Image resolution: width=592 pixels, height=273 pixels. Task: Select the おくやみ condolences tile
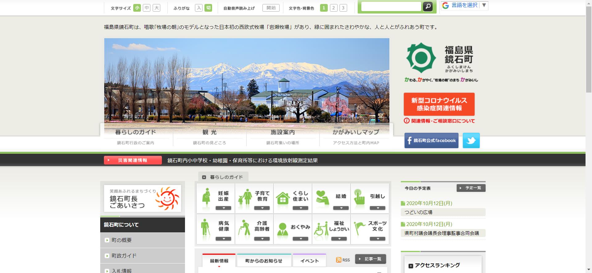(293, 229)
